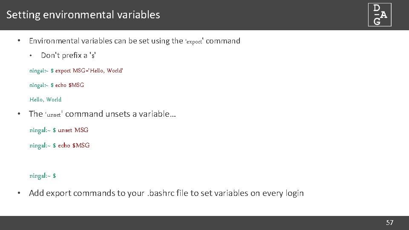Click the bullet marker before "The 'unset' command"
409x230 pixels.
click(19, 114)
